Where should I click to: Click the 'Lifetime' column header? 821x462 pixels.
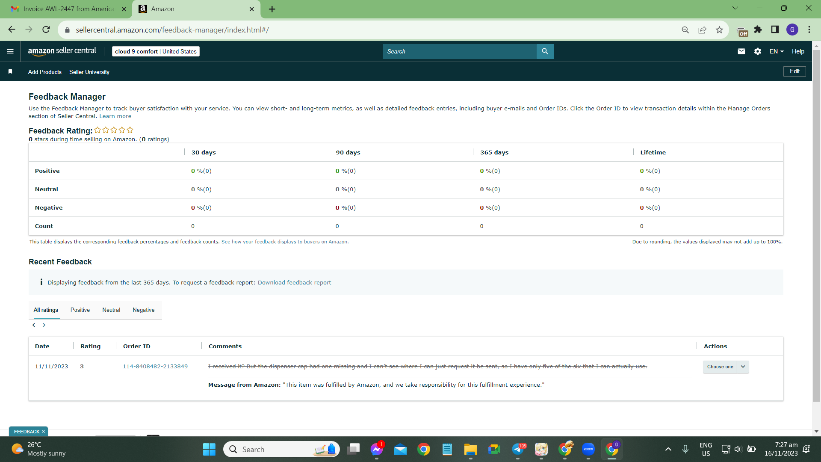pos(653,153)
